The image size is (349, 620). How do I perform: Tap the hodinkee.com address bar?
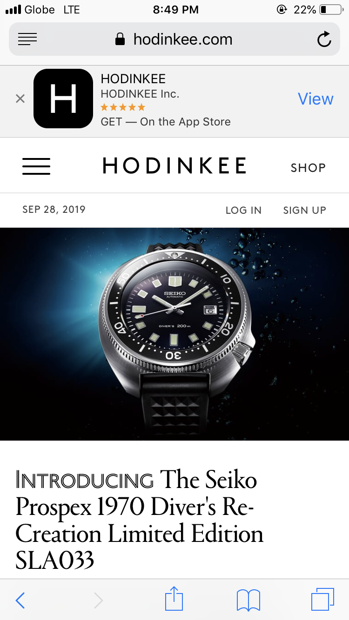click(174, 39)
